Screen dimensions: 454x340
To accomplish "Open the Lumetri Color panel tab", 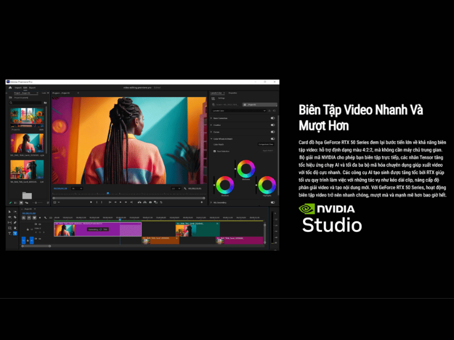I will pos(216,93).
